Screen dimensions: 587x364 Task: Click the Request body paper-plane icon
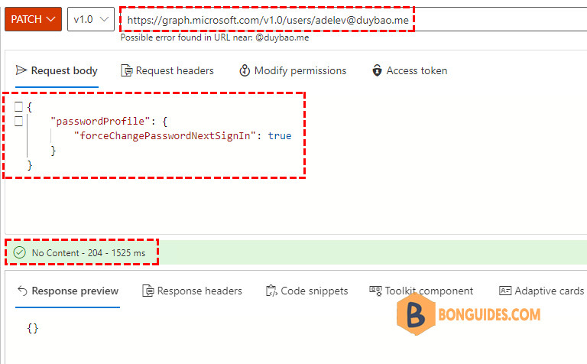[x=21, y=70]
